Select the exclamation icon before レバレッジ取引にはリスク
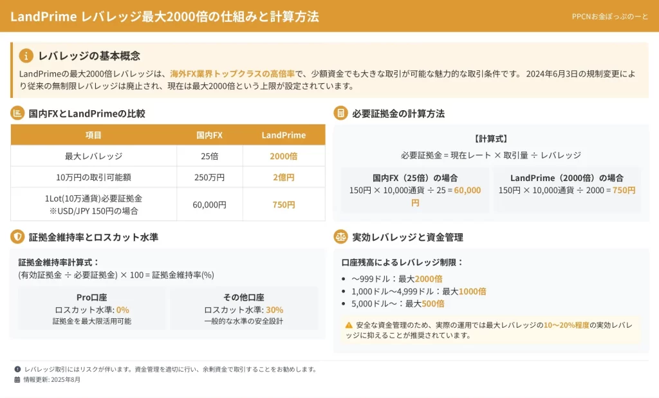659x398 pixels. (x=17, y=369)
